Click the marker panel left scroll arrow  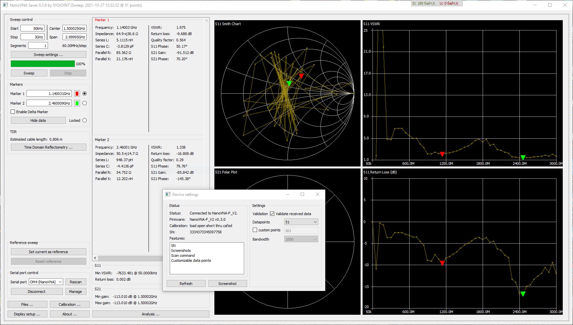[95, 258]
